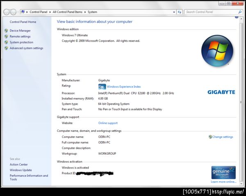Screen dimensions: 246x196
Task: Click 'Windows is activated' text
Action: tap(75, 168)
